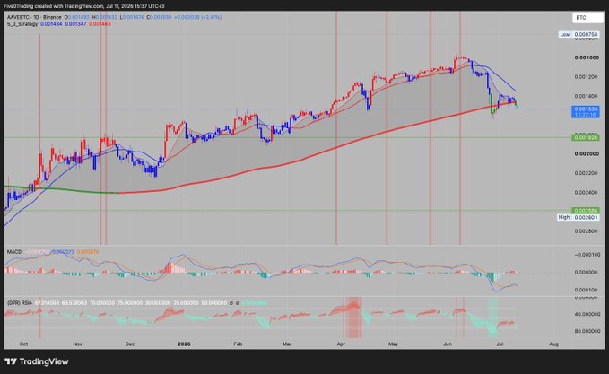Click the Oct label on time axis

23,344
